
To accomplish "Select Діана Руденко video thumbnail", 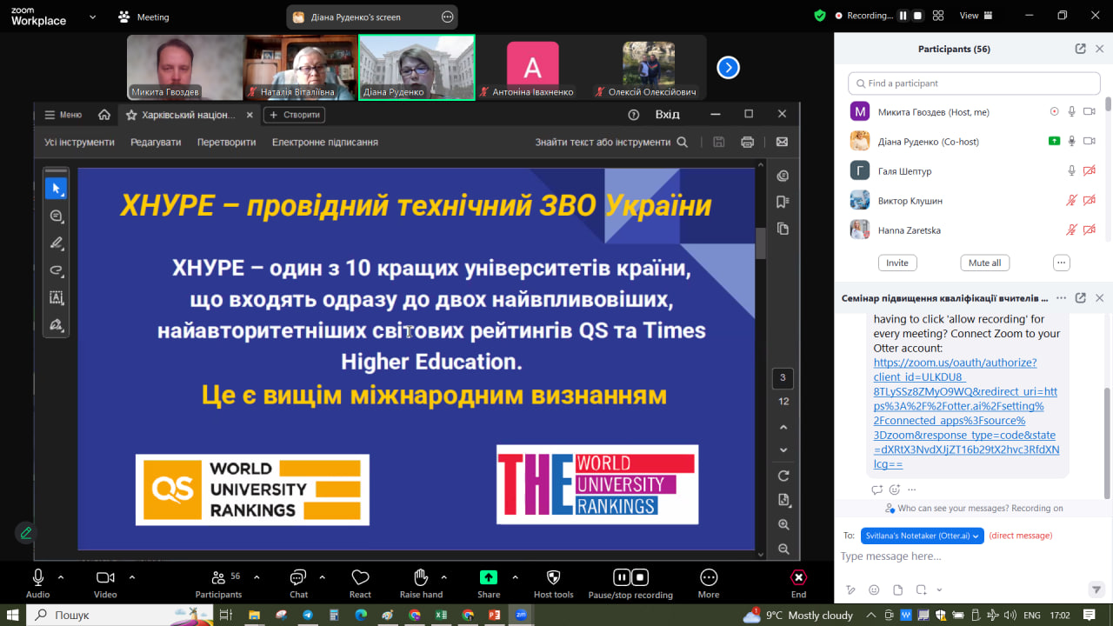I will pos(417,67).
